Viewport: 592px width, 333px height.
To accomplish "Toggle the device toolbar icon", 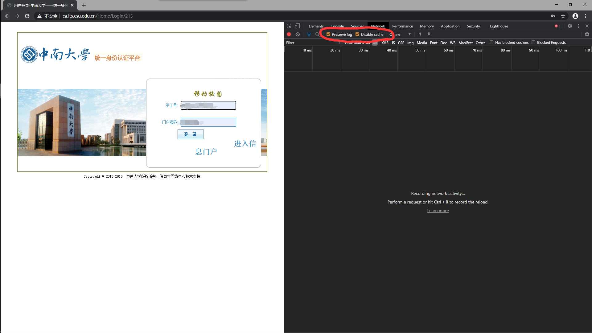I will click(297, 26).
